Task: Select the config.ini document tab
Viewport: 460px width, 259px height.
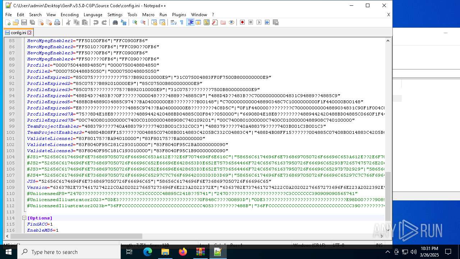Action: click(x=18, y=33)
